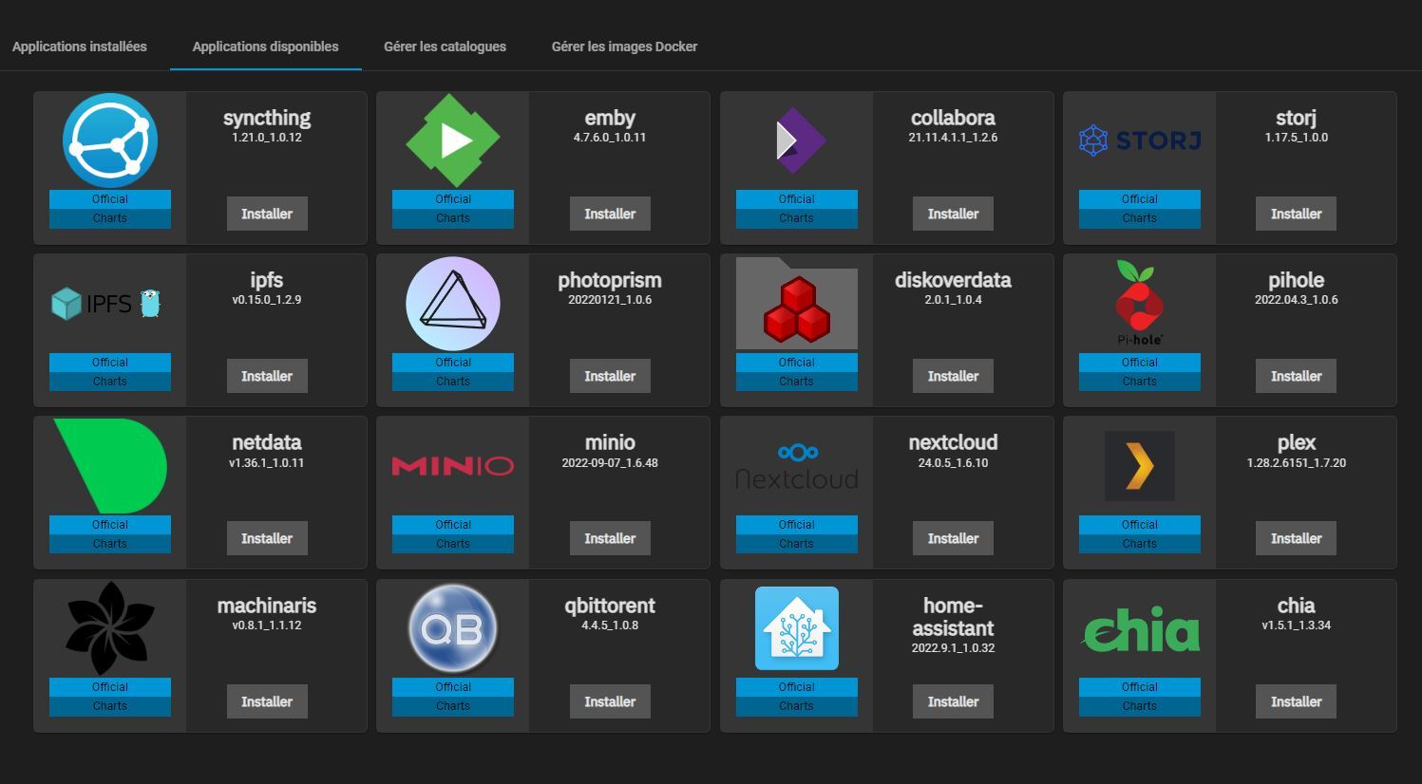The image size is (1422, 784).
Task: Click Installer for diskoverdata
Action: [x=953, y=376]
